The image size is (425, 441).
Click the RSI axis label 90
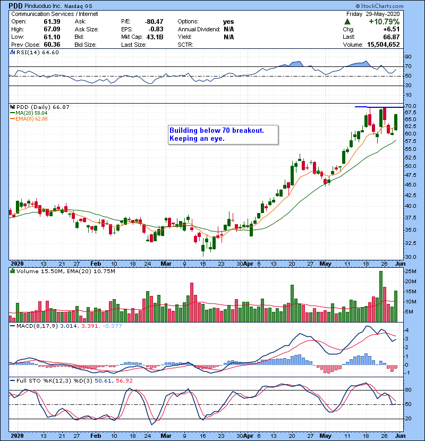[x=408, y=57]
